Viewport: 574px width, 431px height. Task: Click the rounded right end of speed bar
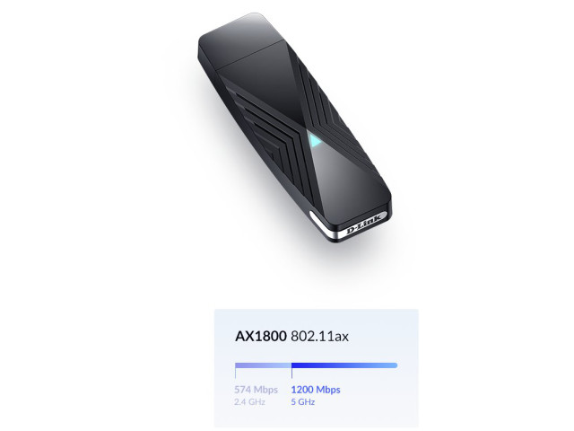point(395,365)
